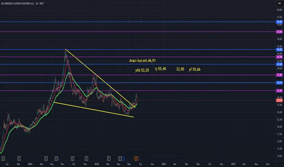Select the 37,80 purple price label
This screenshot has width=284, height=167.
[279, 75]
